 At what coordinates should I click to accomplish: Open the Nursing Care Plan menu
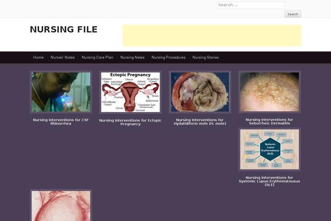(x=97, y=57)
